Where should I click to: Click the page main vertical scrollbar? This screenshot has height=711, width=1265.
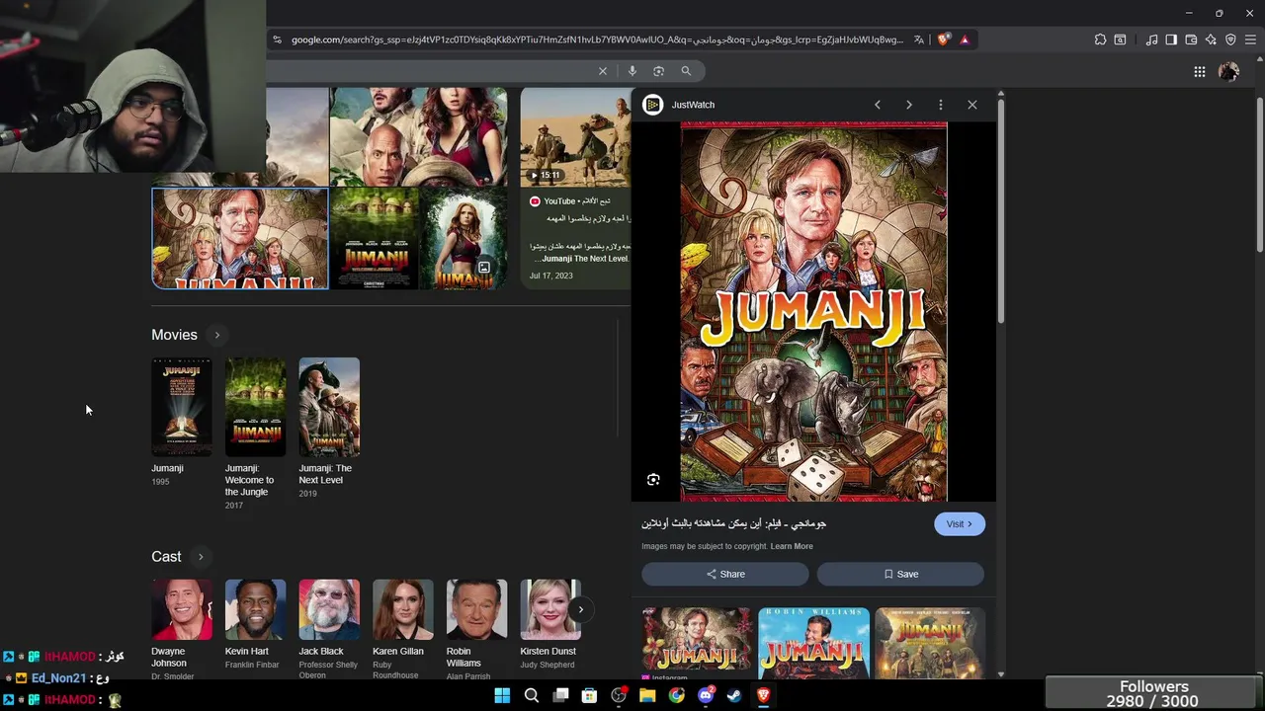click(1260, 173)
